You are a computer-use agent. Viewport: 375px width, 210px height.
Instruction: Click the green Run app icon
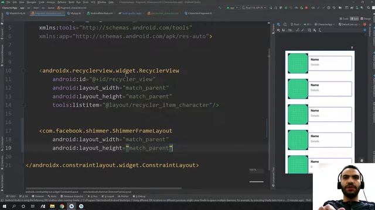pos(271,8)
